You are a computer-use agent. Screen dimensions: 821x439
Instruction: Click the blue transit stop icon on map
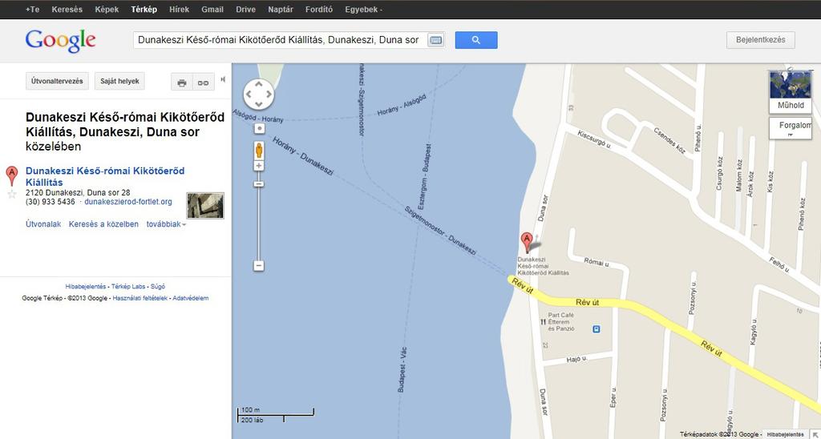tap(596, 329)
